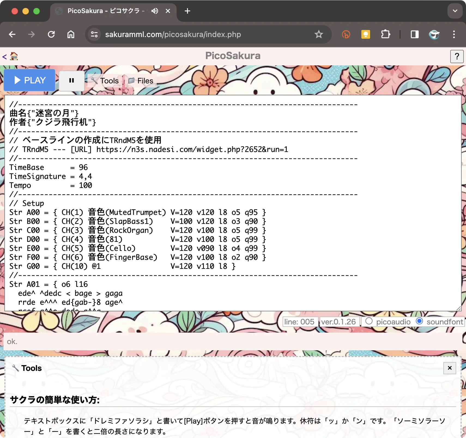This screenshot has width=466, height=438.
Task: Click the browser Back arrow
Action: pos(12,34)
